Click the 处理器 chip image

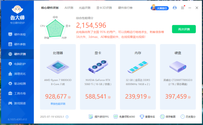pyautogui.click(x=58, y=67)
